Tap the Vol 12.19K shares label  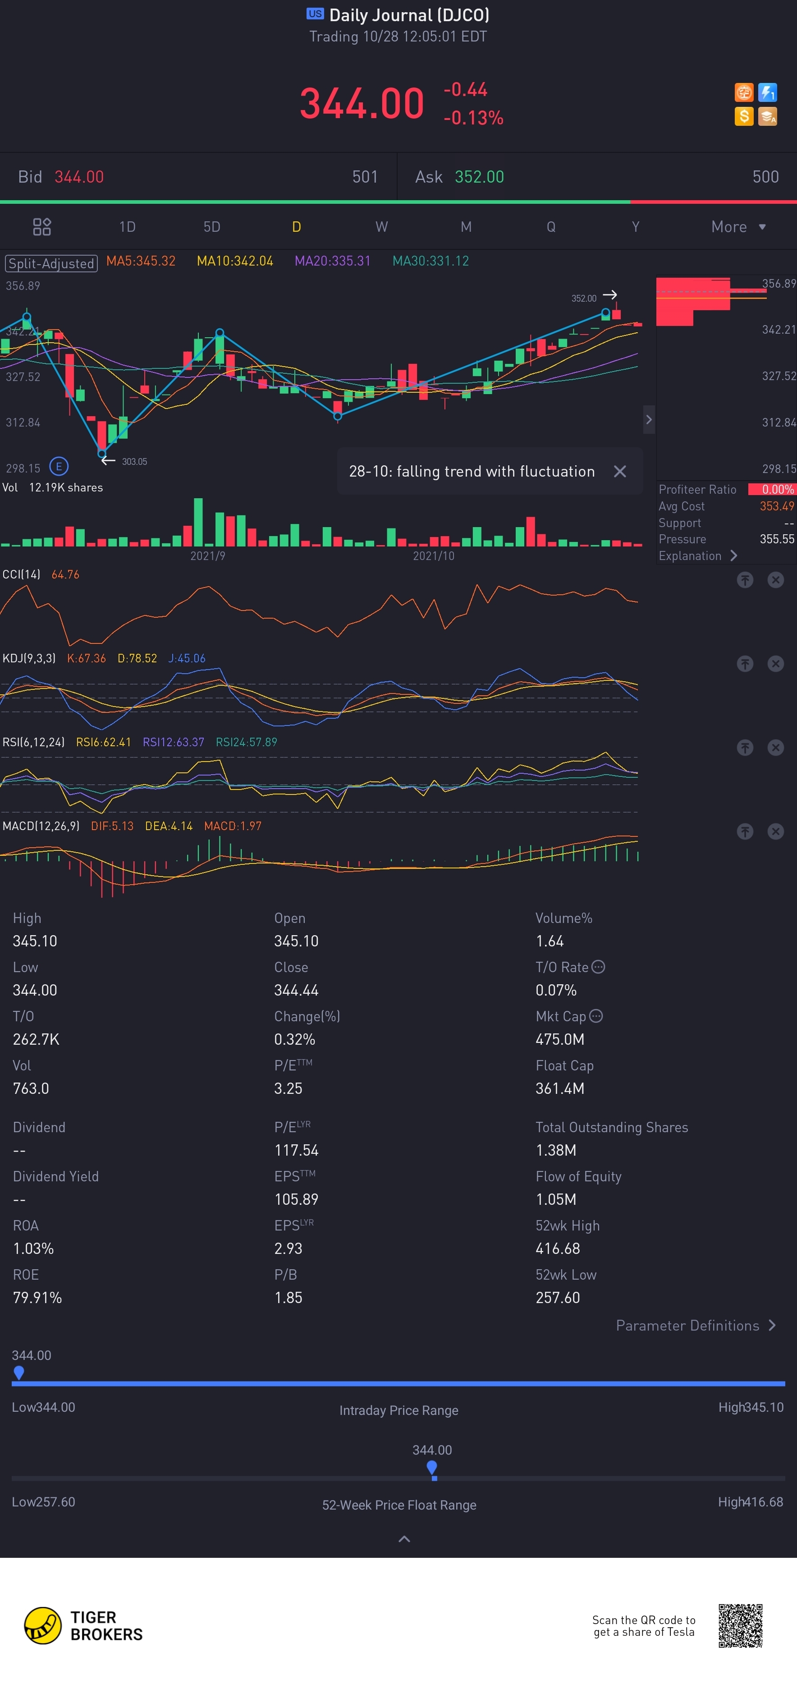[53, 487]
